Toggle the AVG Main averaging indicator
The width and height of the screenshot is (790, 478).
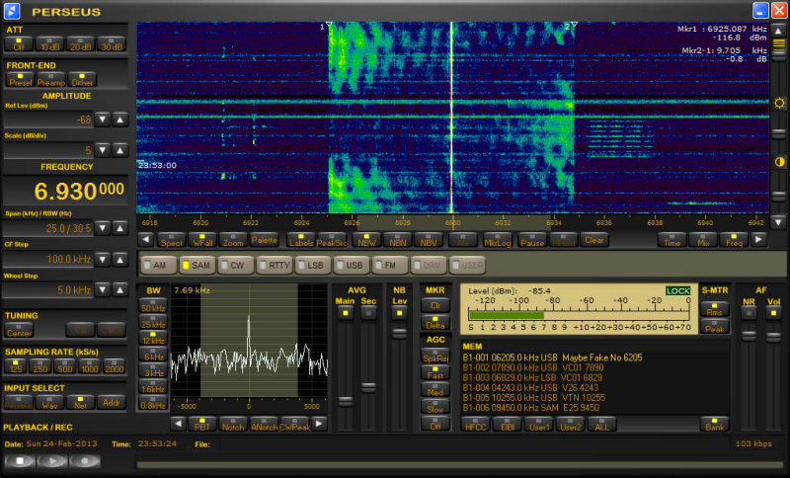(345, 313)
